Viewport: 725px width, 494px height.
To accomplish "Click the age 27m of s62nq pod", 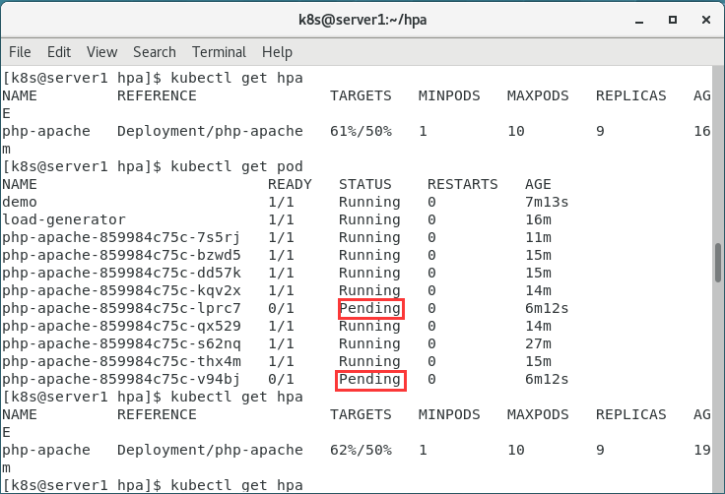I will click(538, 343).
